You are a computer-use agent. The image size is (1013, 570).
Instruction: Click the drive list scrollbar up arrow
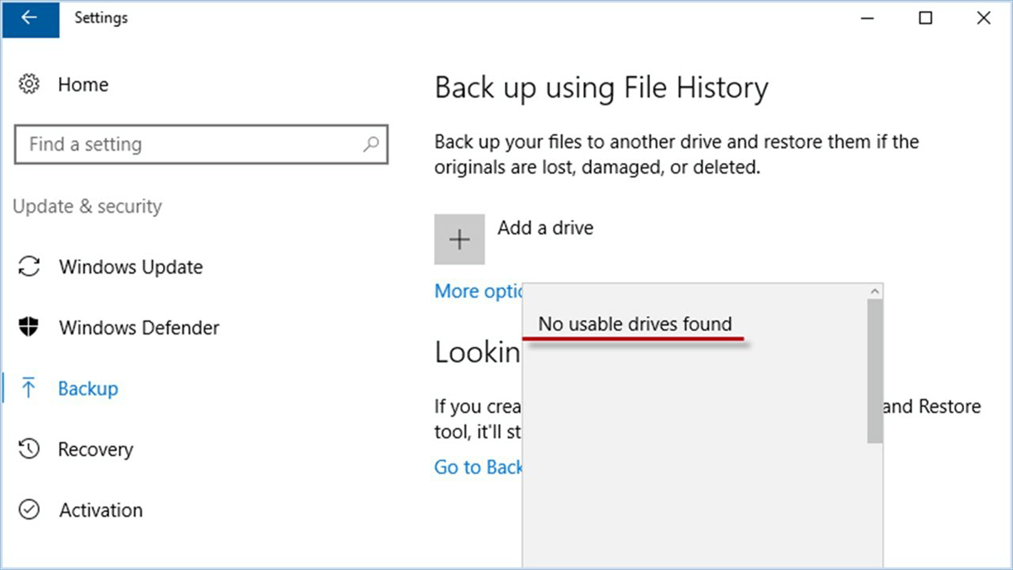(x=875, y=291)
